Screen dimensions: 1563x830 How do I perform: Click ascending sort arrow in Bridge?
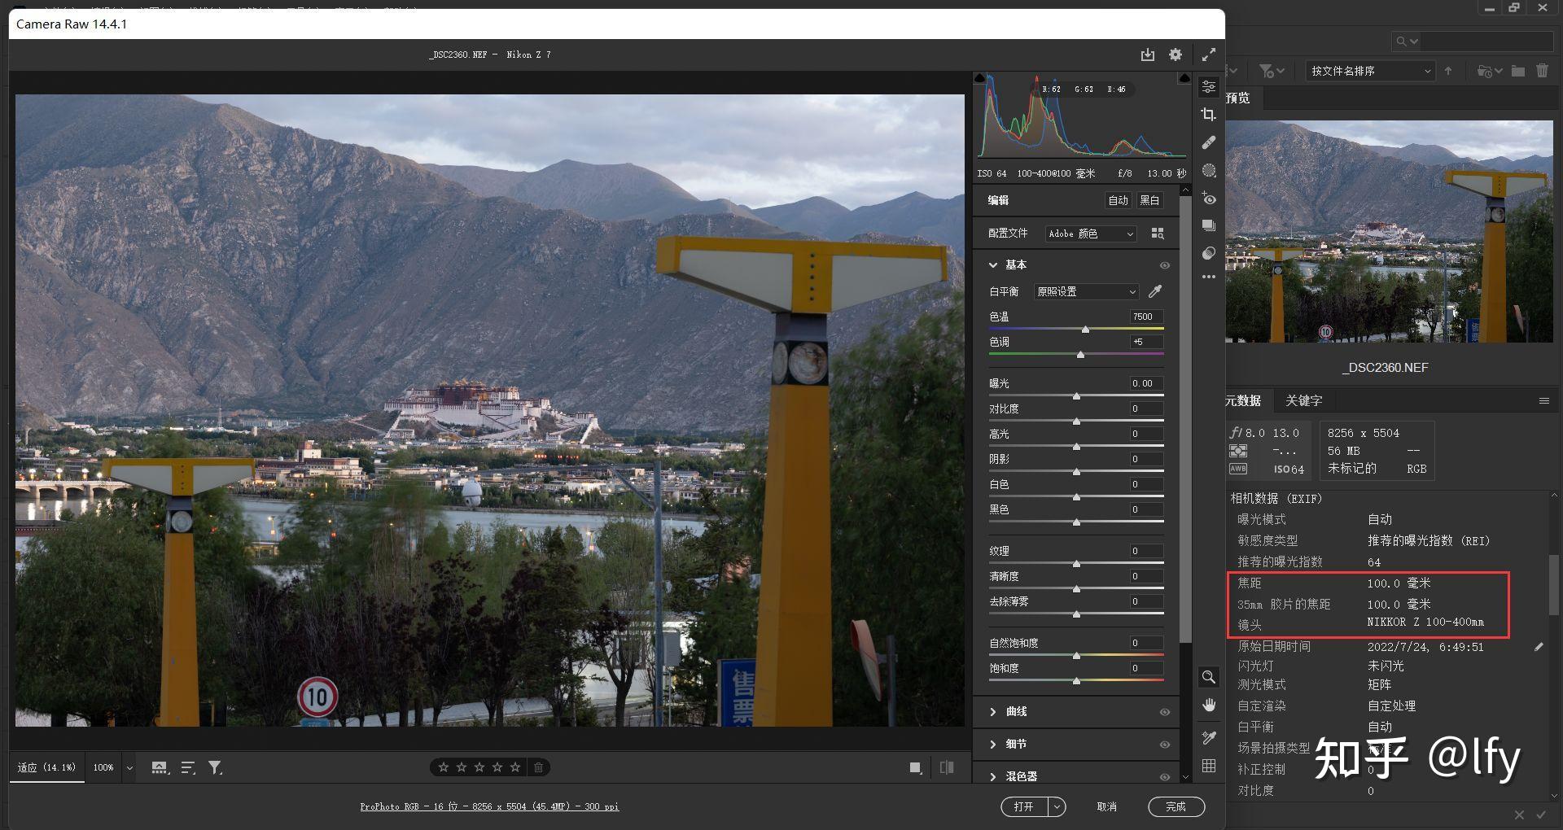[x=1448, y=71]
